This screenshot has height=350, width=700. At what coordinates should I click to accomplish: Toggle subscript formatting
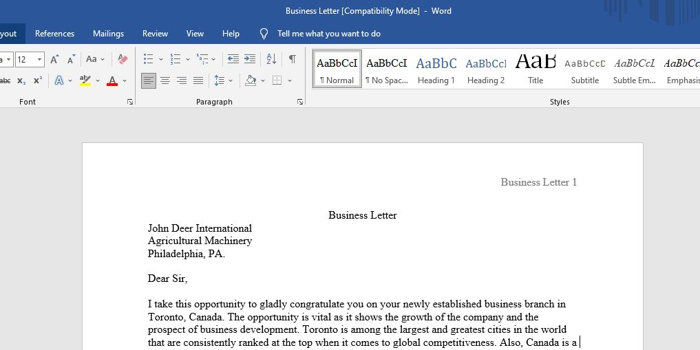pyautogui.click(x=21, y=80)
